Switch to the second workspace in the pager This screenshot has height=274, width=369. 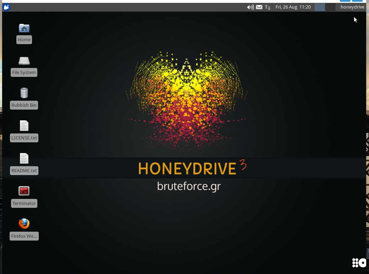pyautogui.click(x=330, y=7)
